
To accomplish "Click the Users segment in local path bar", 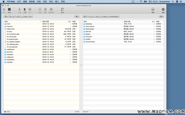I will (x=105, y=16).
